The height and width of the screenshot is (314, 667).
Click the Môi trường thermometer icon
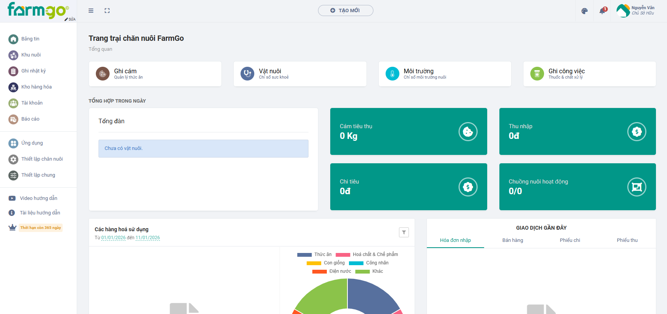[392, 74]
